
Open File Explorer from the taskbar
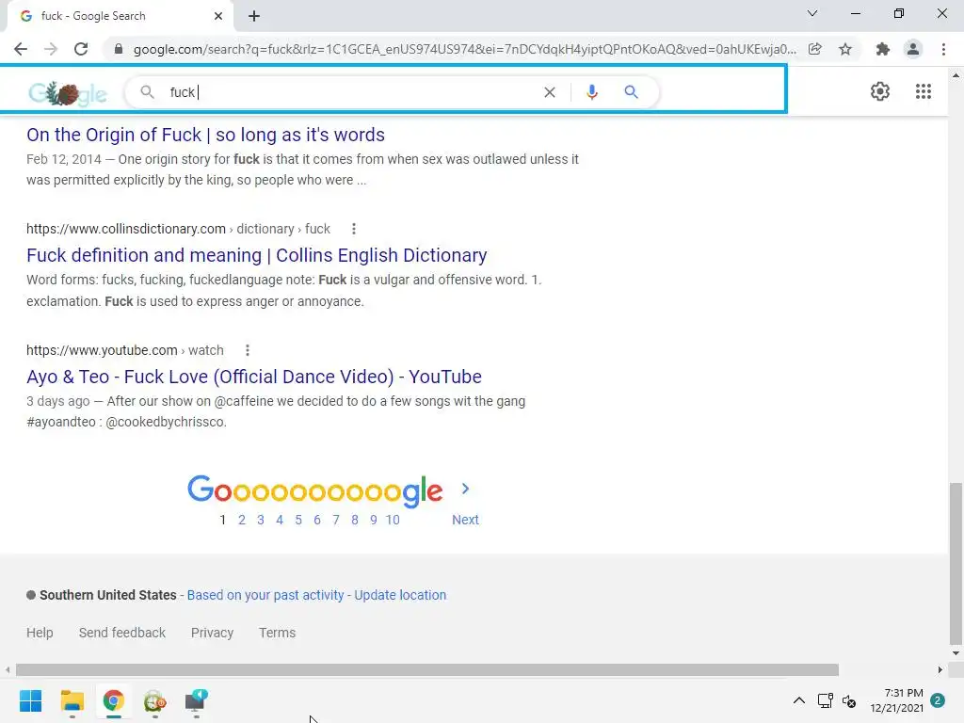point(72,700)
